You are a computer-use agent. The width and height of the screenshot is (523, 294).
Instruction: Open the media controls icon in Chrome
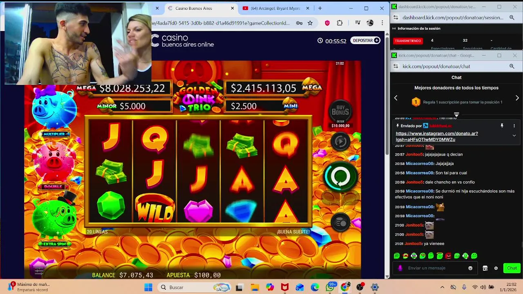358,23
